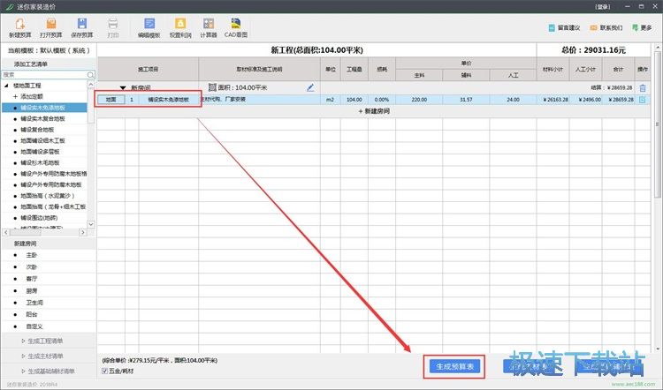Click the 生成预算表 button
The height and width of the screenshot is (390, 663).
pyautogui.click(x=454, y=366)
